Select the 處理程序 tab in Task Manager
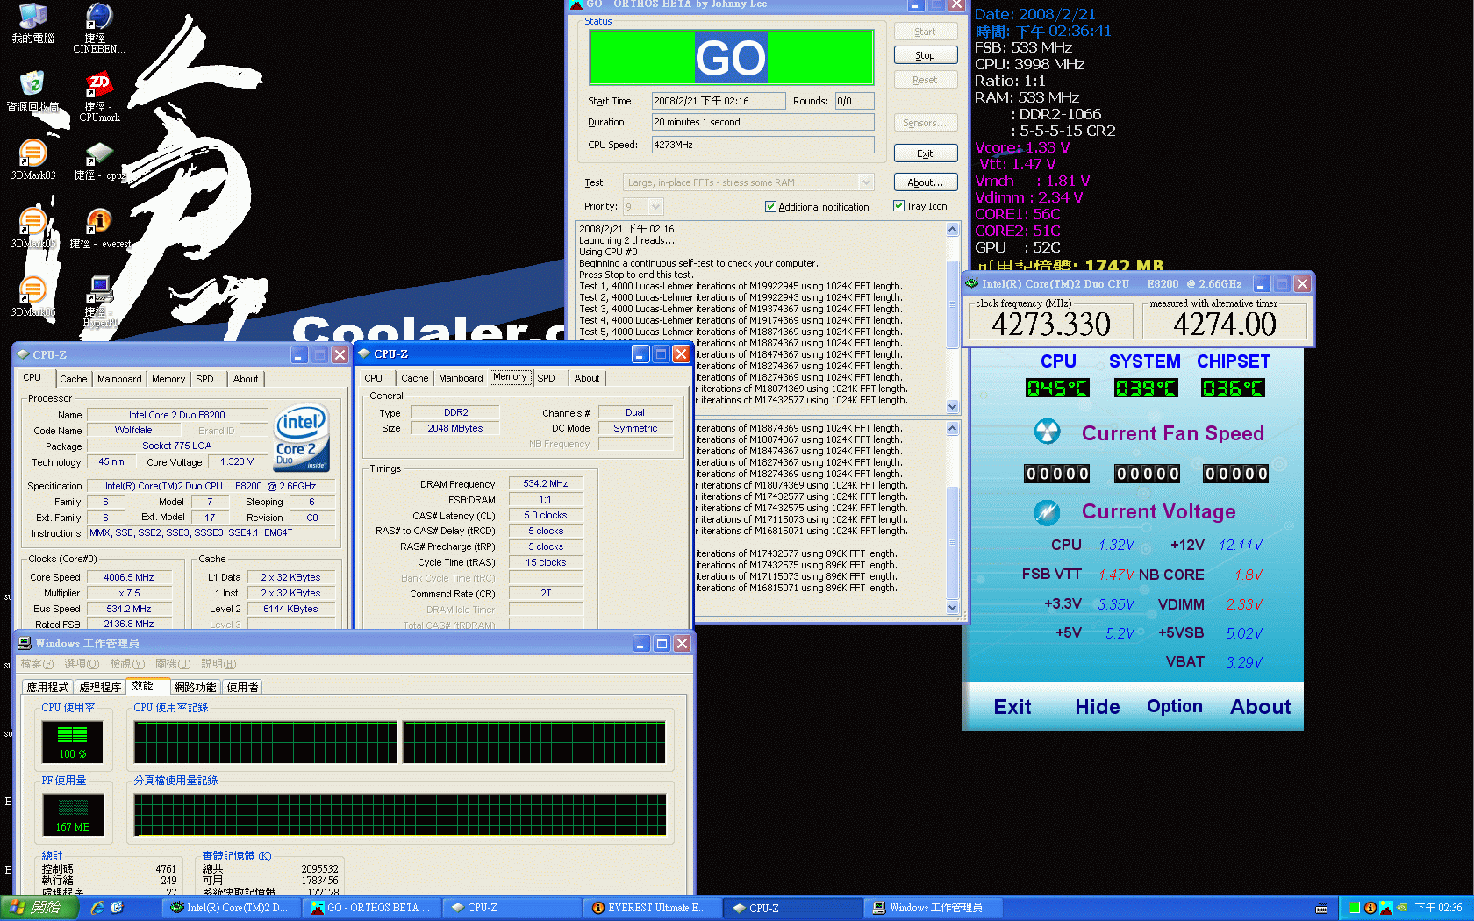Screen dimensions: 1474x921 tap(100, 687)
